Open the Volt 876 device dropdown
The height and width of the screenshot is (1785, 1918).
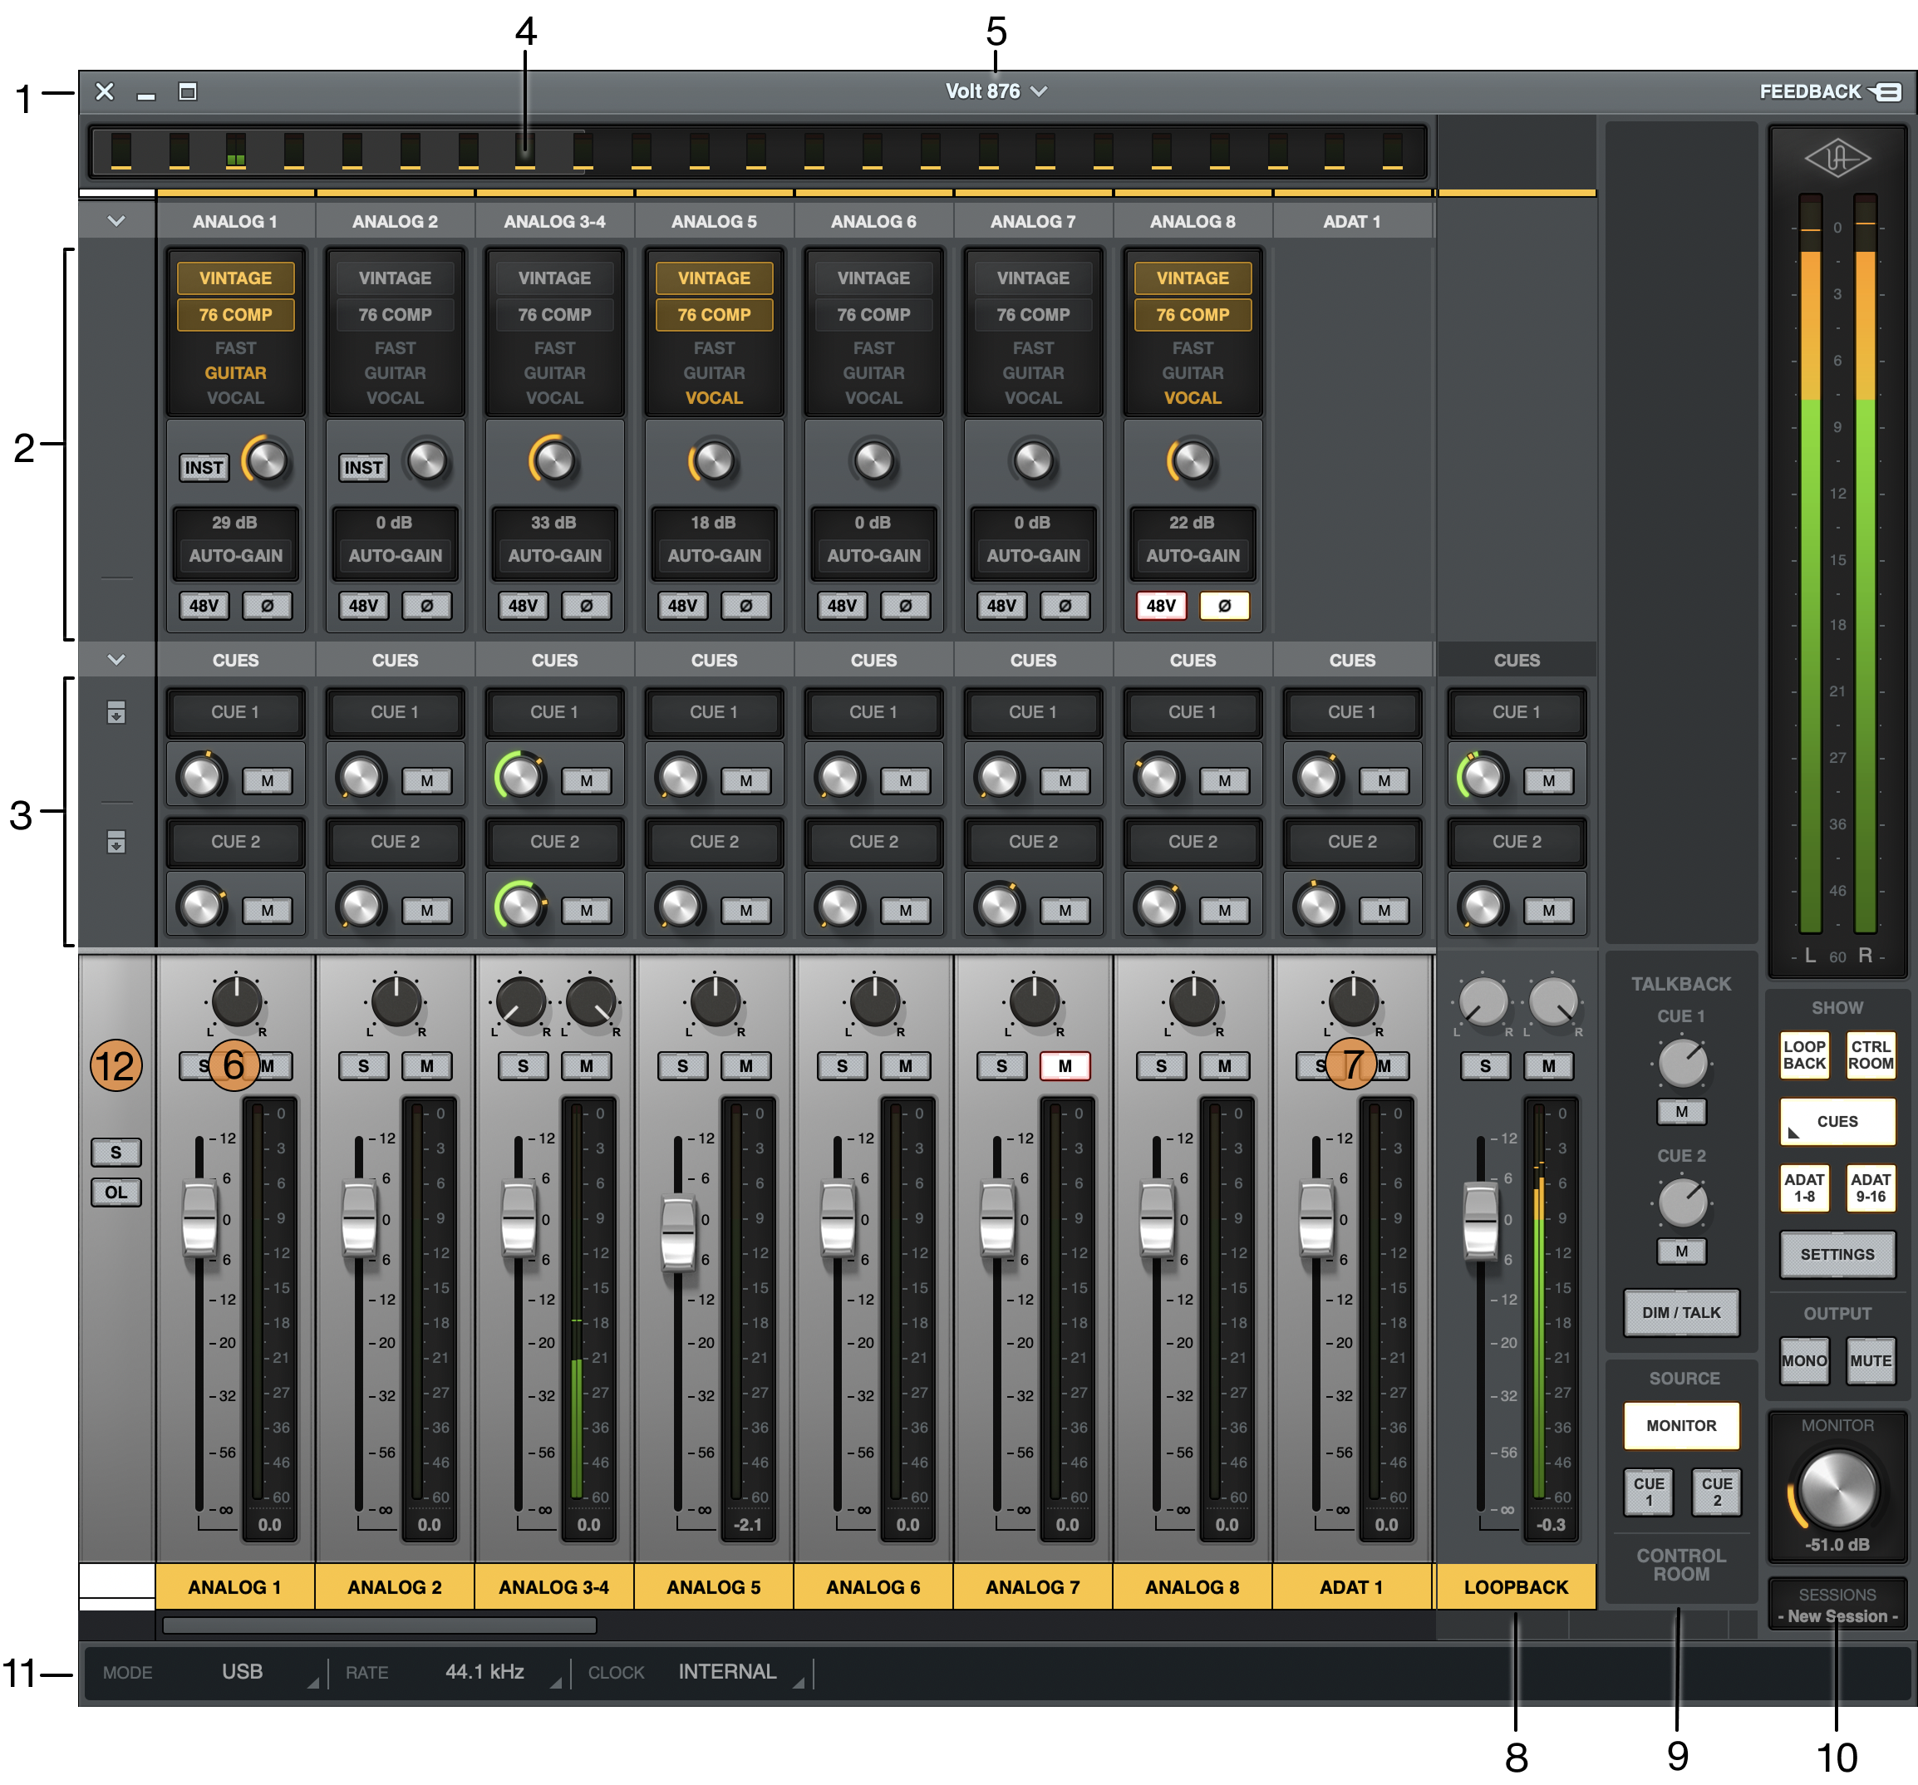996,91
